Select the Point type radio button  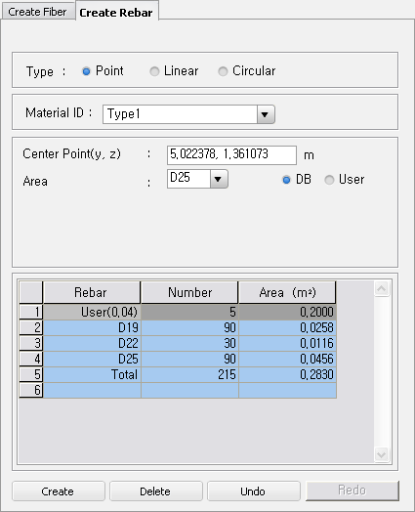(86, 71)
